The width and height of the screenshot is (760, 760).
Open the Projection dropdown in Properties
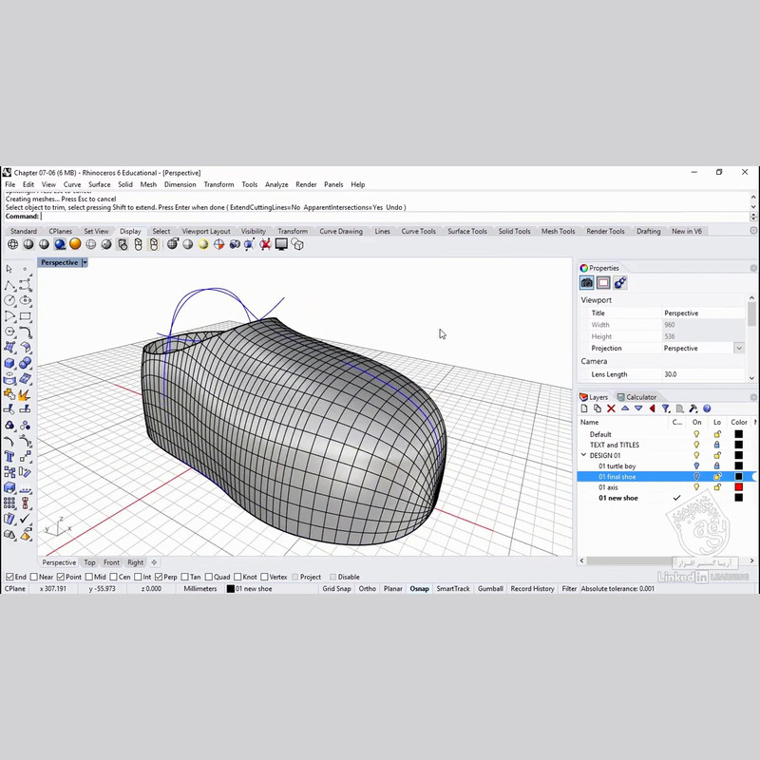click(x=739, y=349)
